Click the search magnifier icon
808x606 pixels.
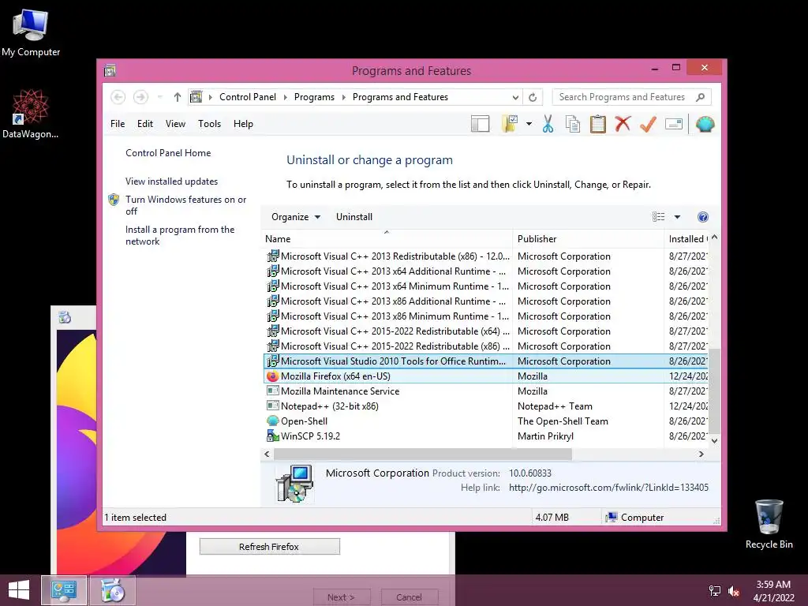[x=700, y=97]
